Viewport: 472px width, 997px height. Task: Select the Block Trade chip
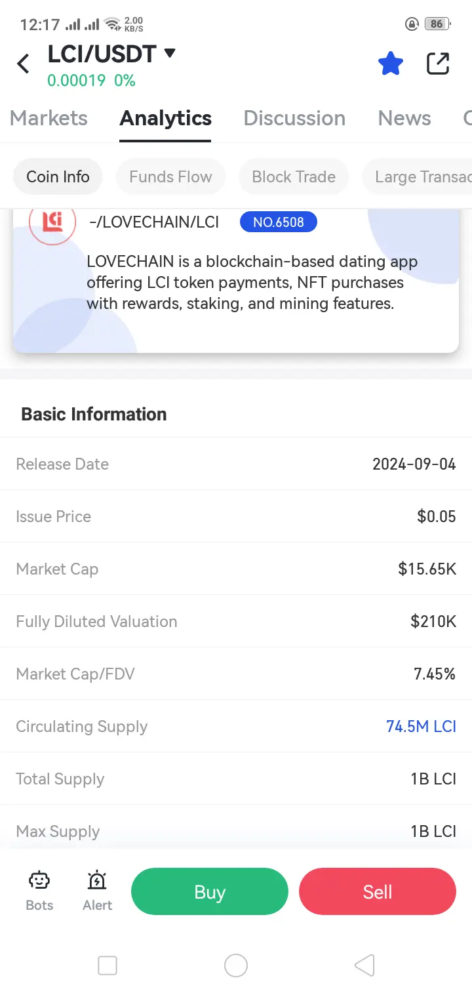[294, 177]
